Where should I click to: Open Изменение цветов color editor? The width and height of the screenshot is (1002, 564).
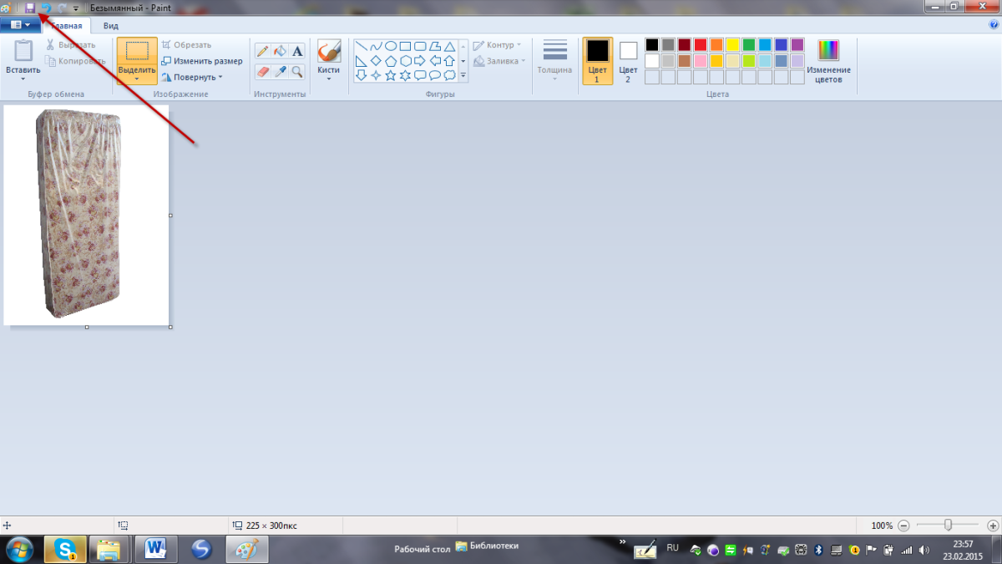tap(828, 61)
